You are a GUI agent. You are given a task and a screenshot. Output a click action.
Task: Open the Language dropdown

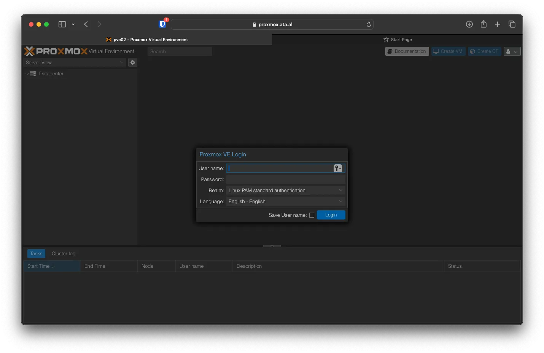tap(286, 201)
